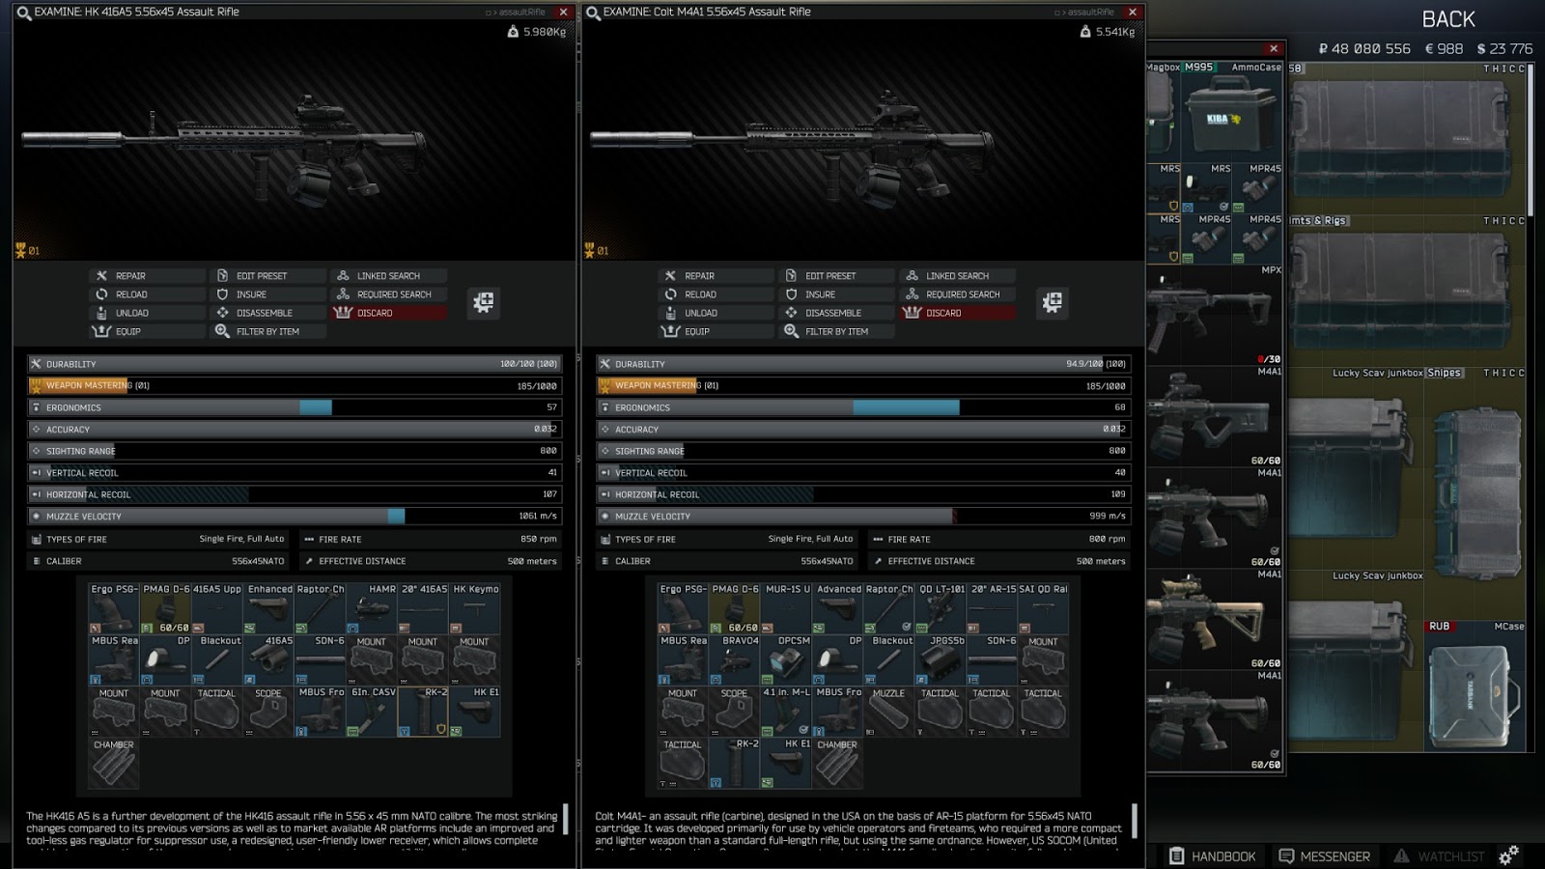The image size is (1545, 869).
Task: Click Repair in the HK 416A5 window
Action: (147, 276)
